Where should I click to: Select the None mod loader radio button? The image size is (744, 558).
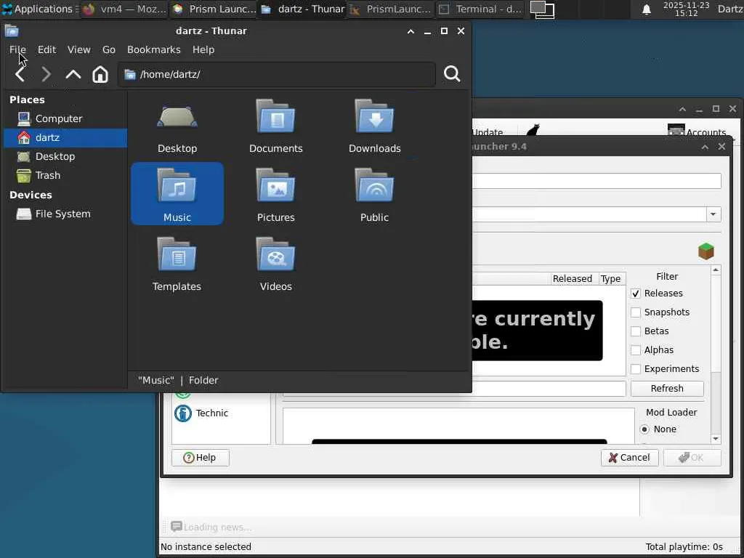click(644, 429)
